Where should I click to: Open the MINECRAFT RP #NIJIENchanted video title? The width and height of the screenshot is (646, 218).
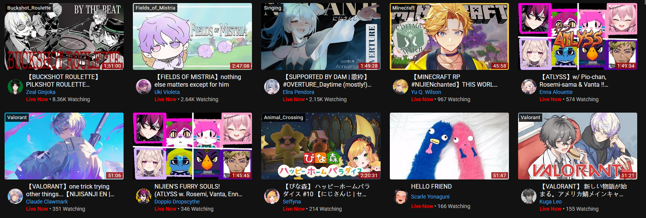coord(454,81)
